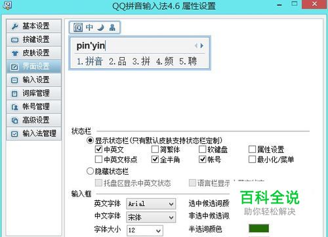Open 输入法管理 settings

[34, 133]
